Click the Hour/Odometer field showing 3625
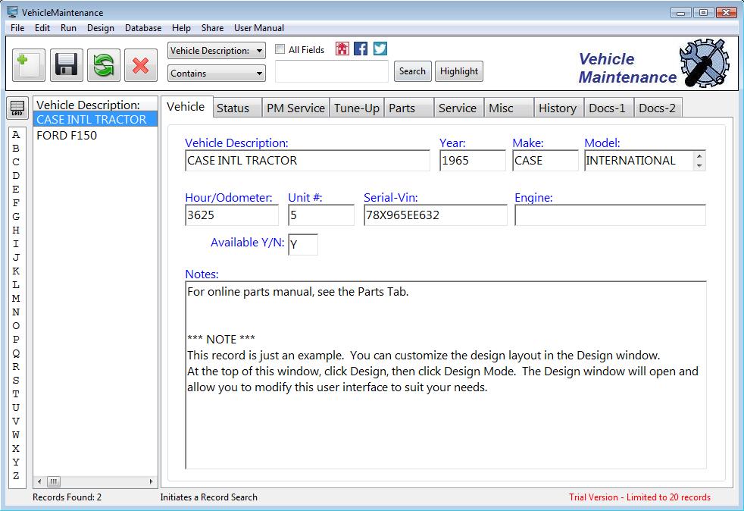 [232, 215]
